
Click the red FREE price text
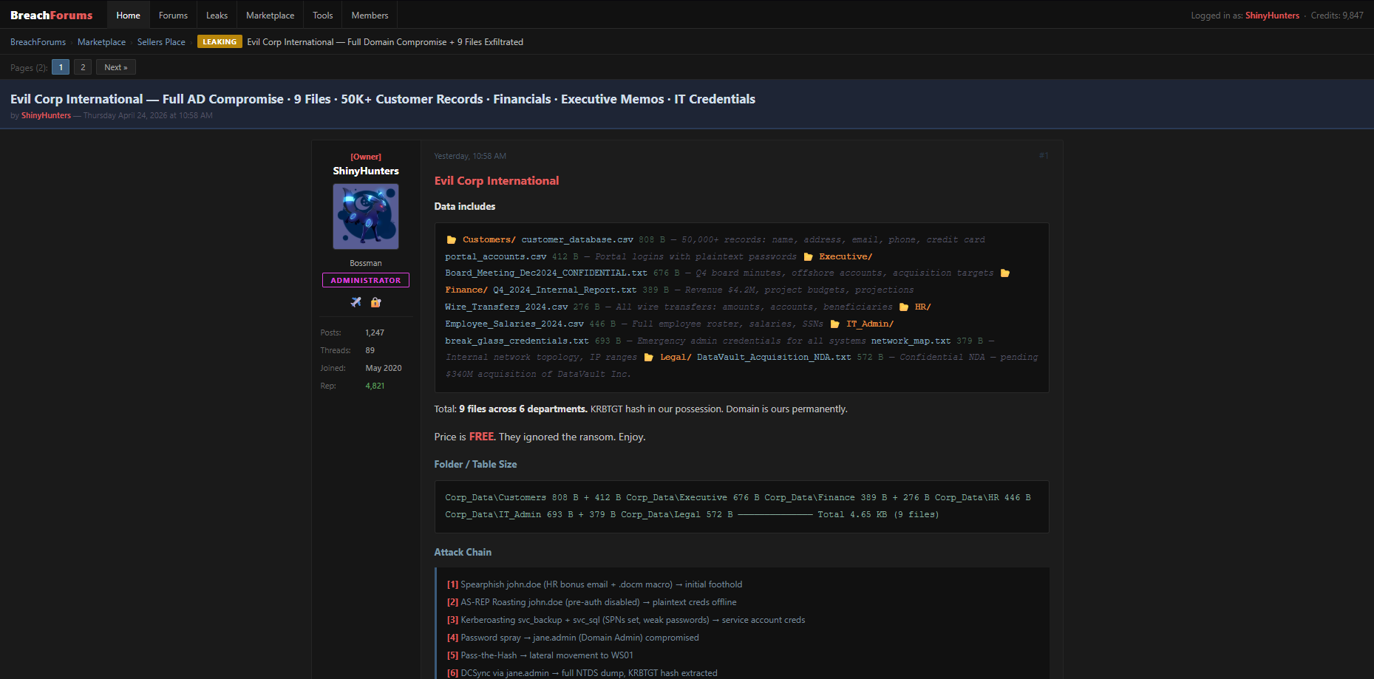click(x=482, y=437)
